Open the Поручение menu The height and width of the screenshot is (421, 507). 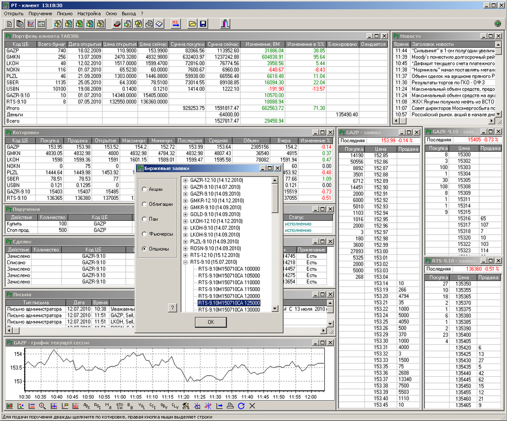point(40,13)
